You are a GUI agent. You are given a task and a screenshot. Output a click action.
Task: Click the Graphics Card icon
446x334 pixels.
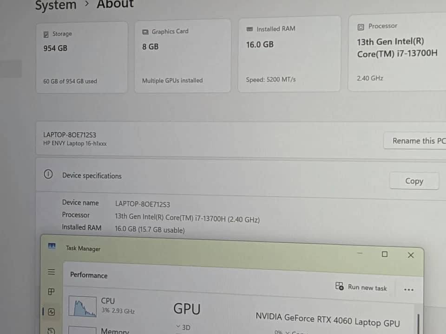pos(145,32)
